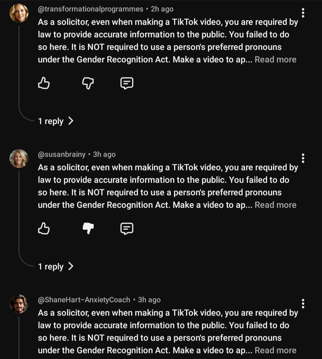
Task: Read more of @transformationalprogrammes comment
Action: click(x=275, y=60)
